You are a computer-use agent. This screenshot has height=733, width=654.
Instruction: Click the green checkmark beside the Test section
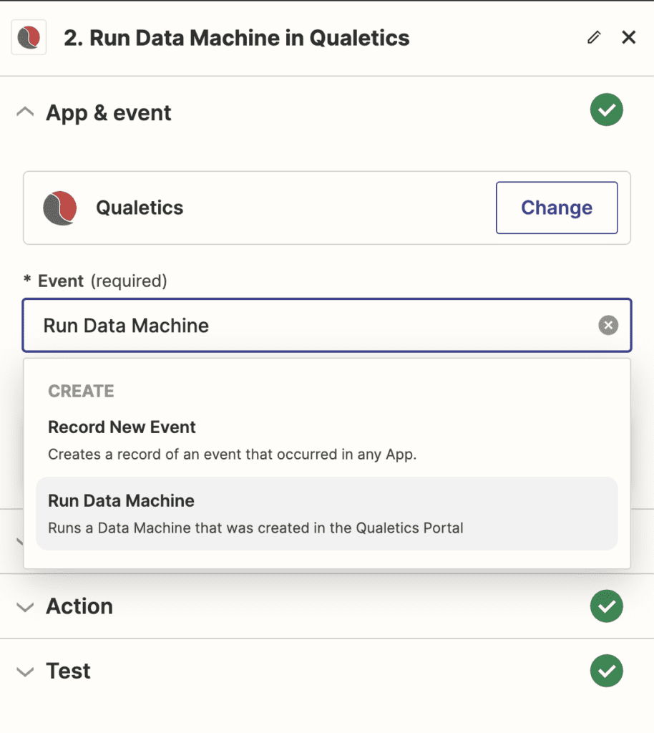click(x=606, y=671)
